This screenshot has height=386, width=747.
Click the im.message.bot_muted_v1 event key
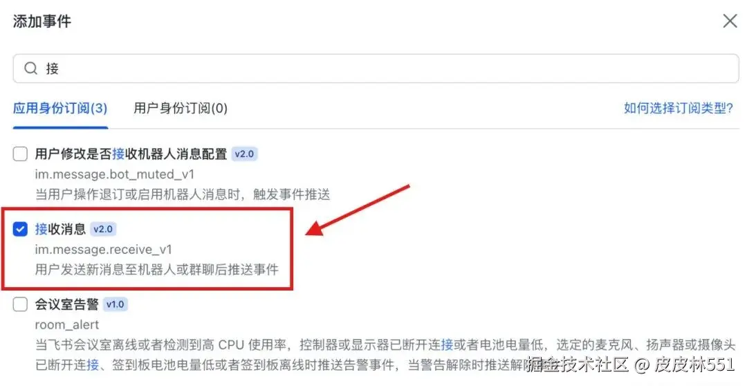click(115, 174)
